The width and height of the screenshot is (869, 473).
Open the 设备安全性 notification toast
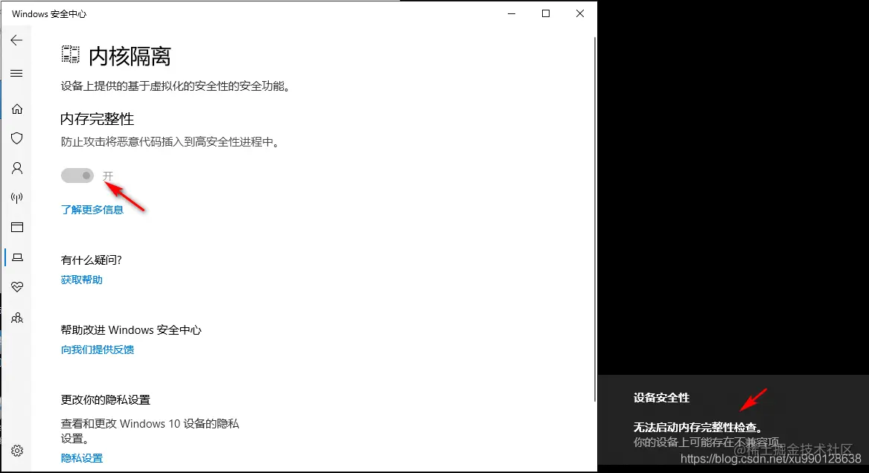pos(733,420)
